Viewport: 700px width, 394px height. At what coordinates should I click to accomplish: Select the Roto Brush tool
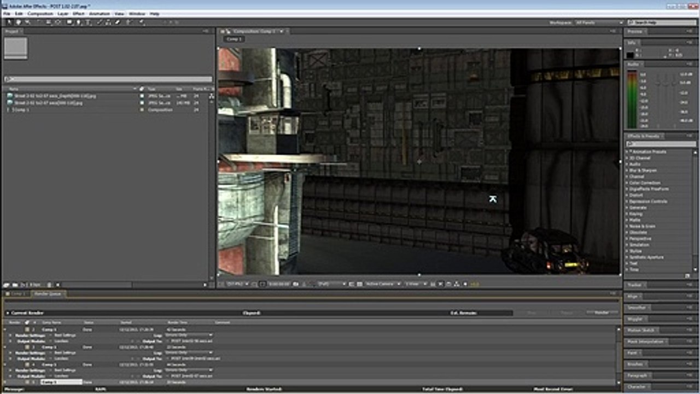click(129, 22)
